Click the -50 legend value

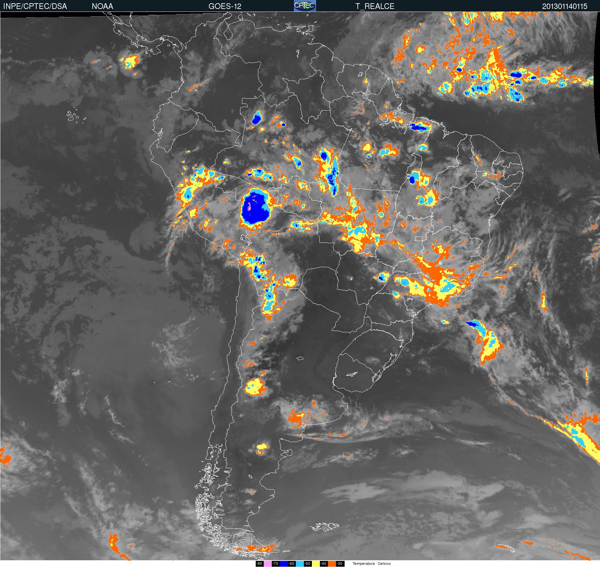click(x=307, y=563)
